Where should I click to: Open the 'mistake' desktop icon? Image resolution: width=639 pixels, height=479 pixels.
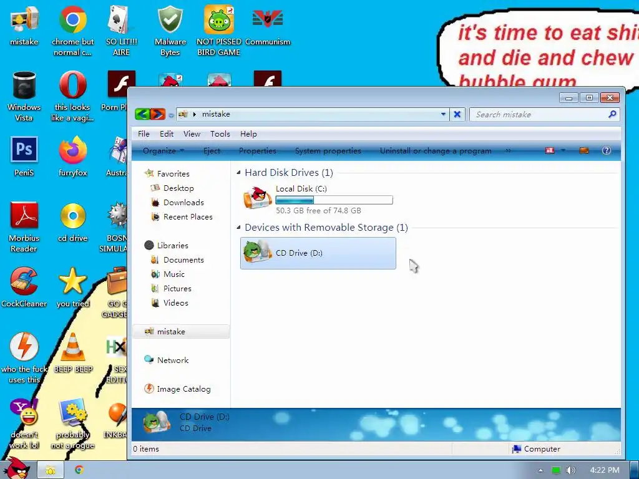click(24, 25)
